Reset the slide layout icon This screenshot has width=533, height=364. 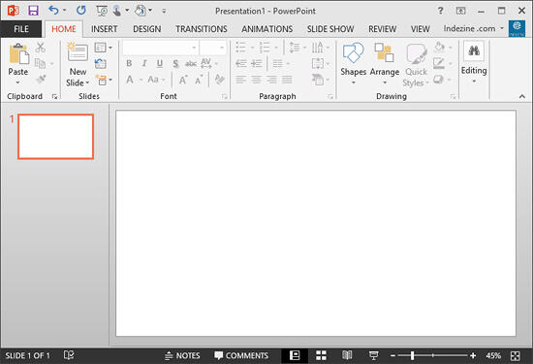pyautogui.click(x=100, y=63)
